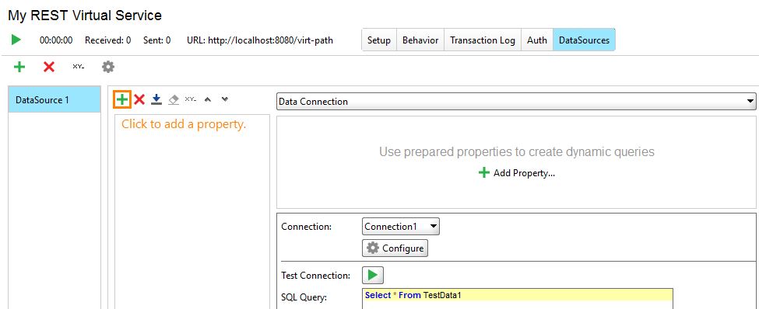Open the Connection1 dropdown
The image size is (759, 309).
(401, 227)
